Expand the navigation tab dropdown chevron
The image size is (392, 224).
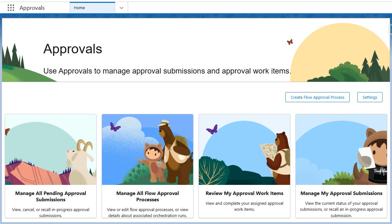click(122, 8)
